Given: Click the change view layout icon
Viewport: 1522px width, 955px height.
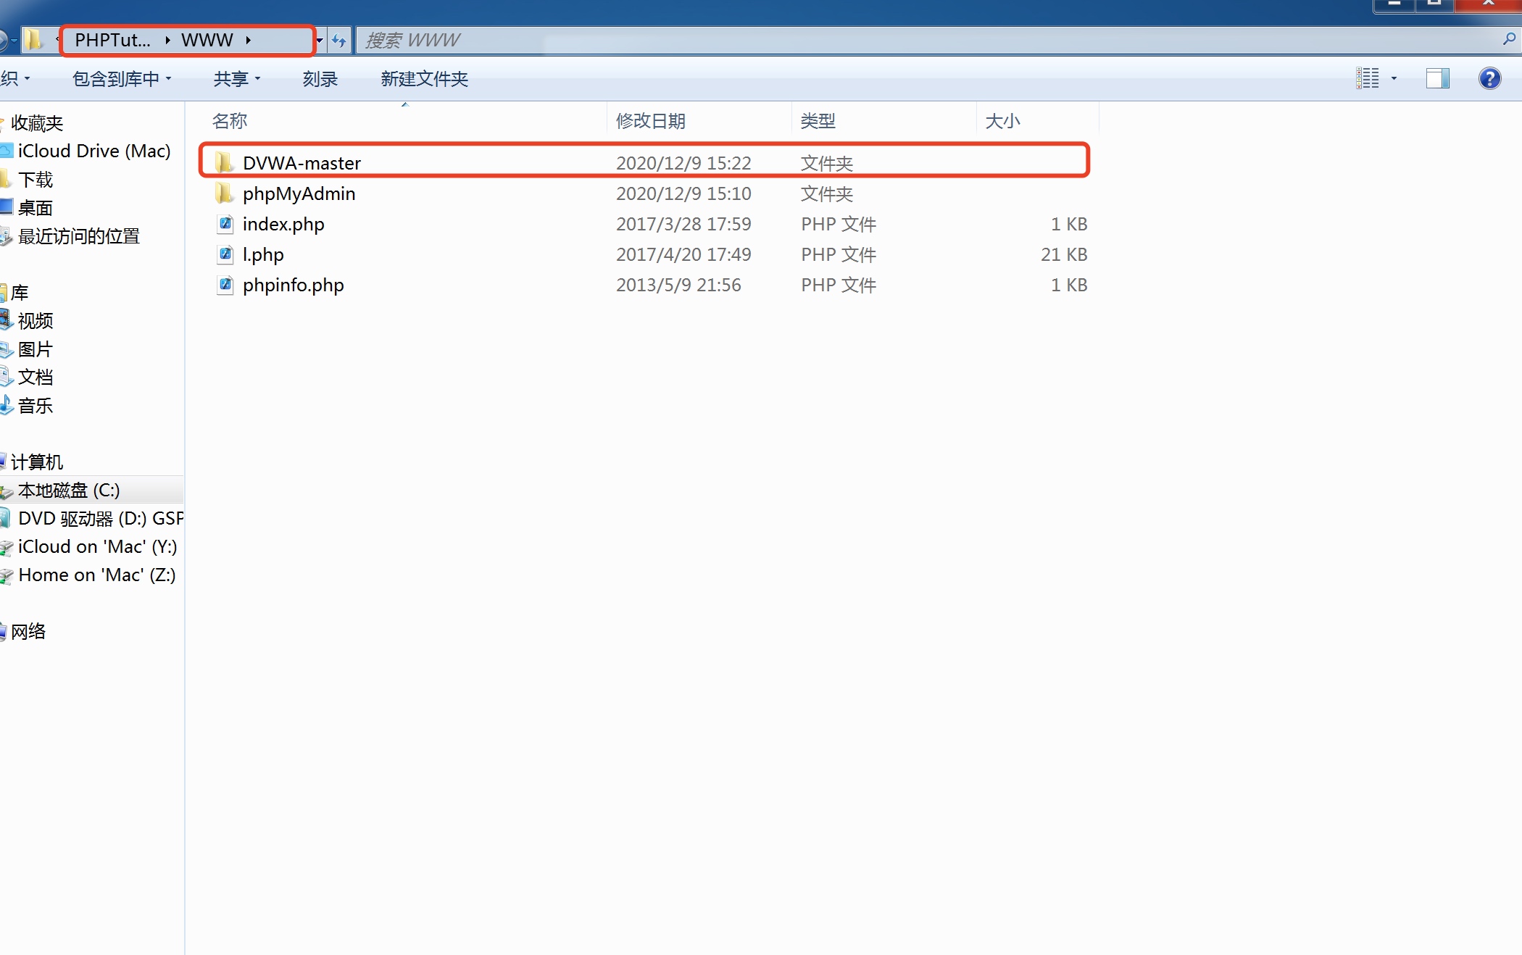Looking at the screenshot, I should tap(1368, 78).
